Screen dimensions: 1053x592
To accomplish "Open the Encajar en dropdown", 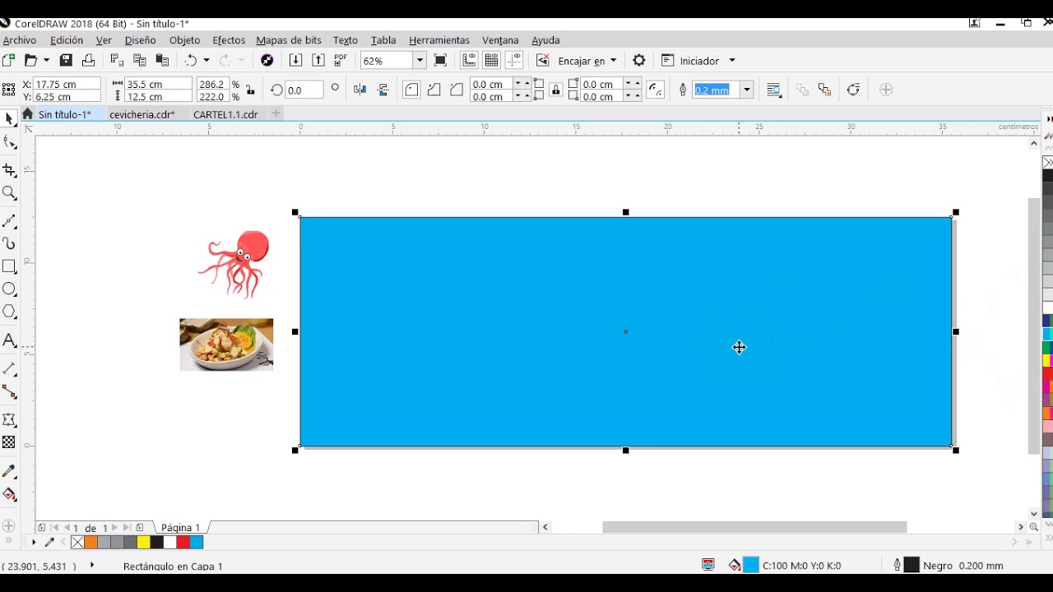I will pos(587,61).
